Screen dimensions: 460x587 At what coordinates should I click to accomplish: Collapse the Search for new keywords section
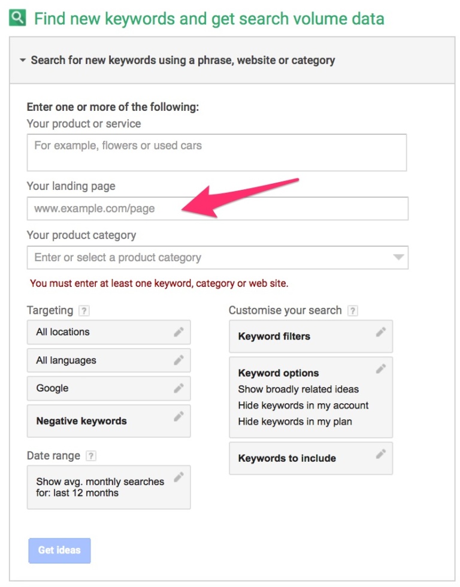[23, 60]
